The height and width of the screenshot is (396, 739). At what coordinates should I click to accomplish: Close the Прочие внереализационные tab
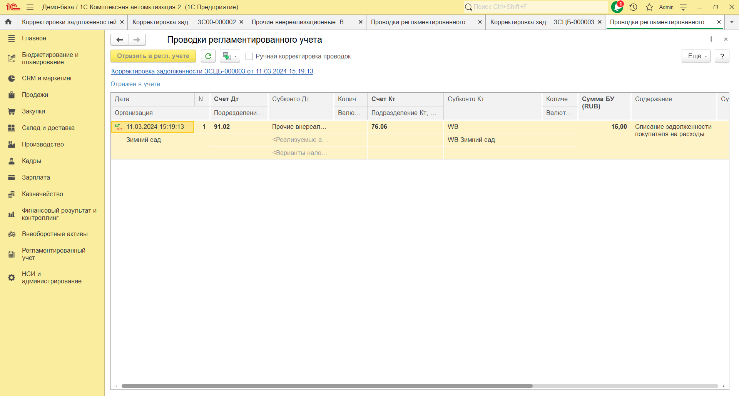361,22
